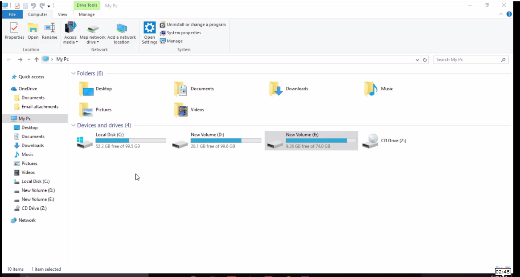Open Pictures in the navigation pane

click(x=25, y=163)
